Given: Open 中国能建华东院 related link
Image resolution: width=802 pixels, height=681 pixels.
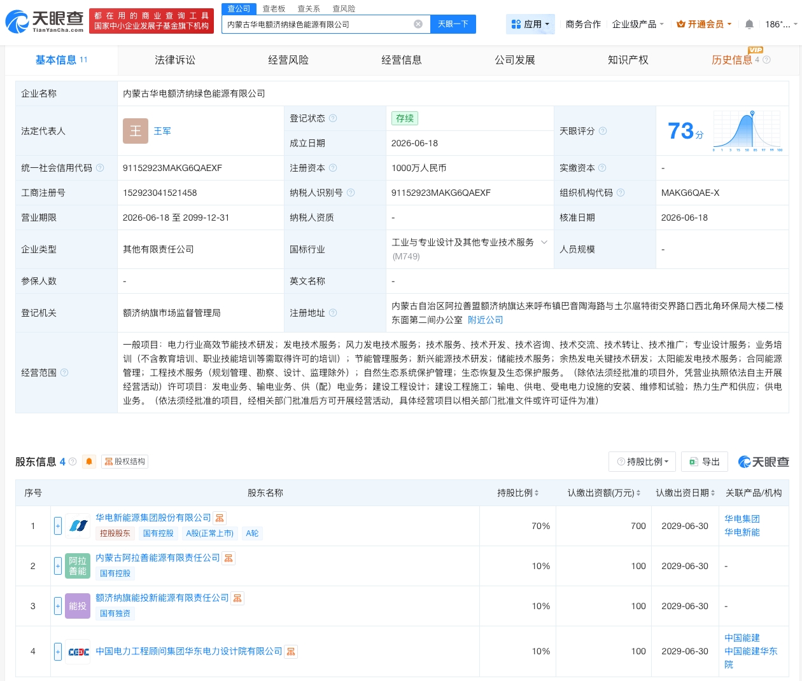Looking at the screenshot, I should (751, 657).
